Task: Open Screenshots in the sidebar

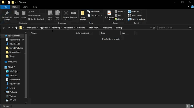Action: 13,52
